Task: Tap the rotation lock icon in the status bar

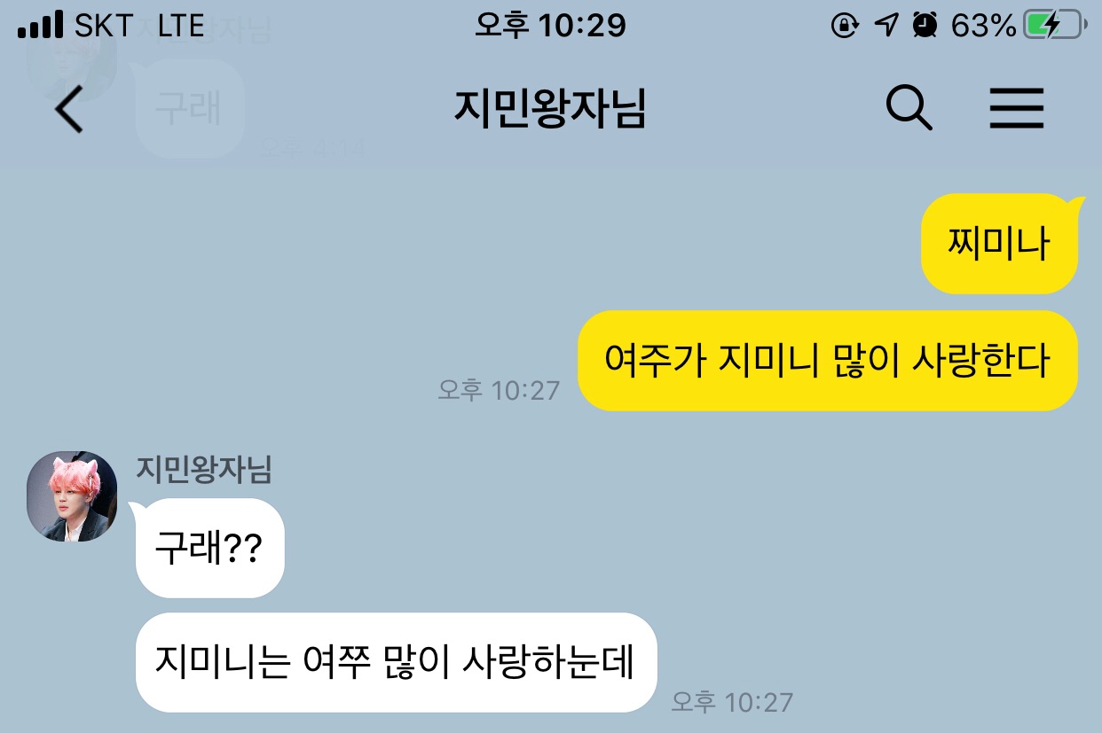Action: (844, 27)
